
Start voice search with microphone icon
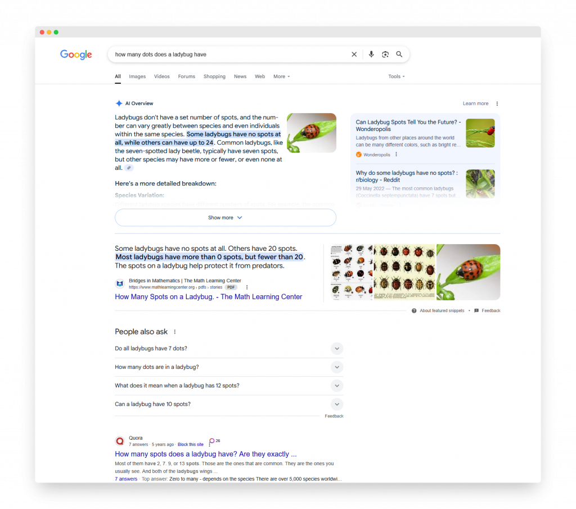371,55
